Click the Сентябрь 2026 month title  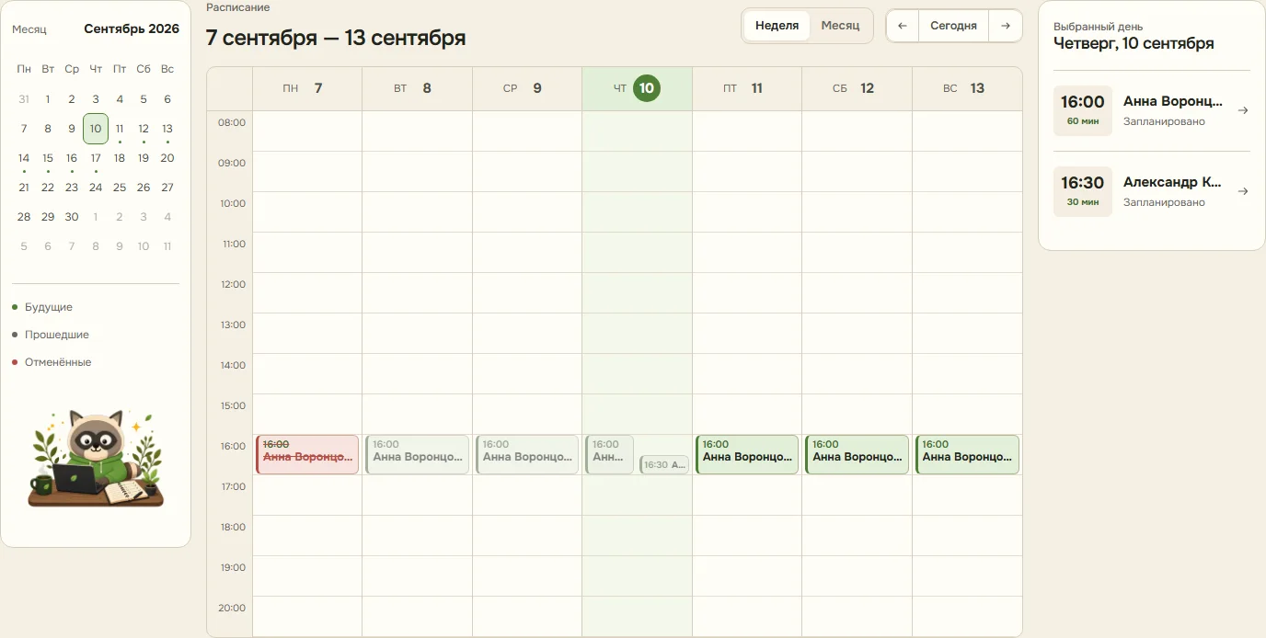click(132, 28)
